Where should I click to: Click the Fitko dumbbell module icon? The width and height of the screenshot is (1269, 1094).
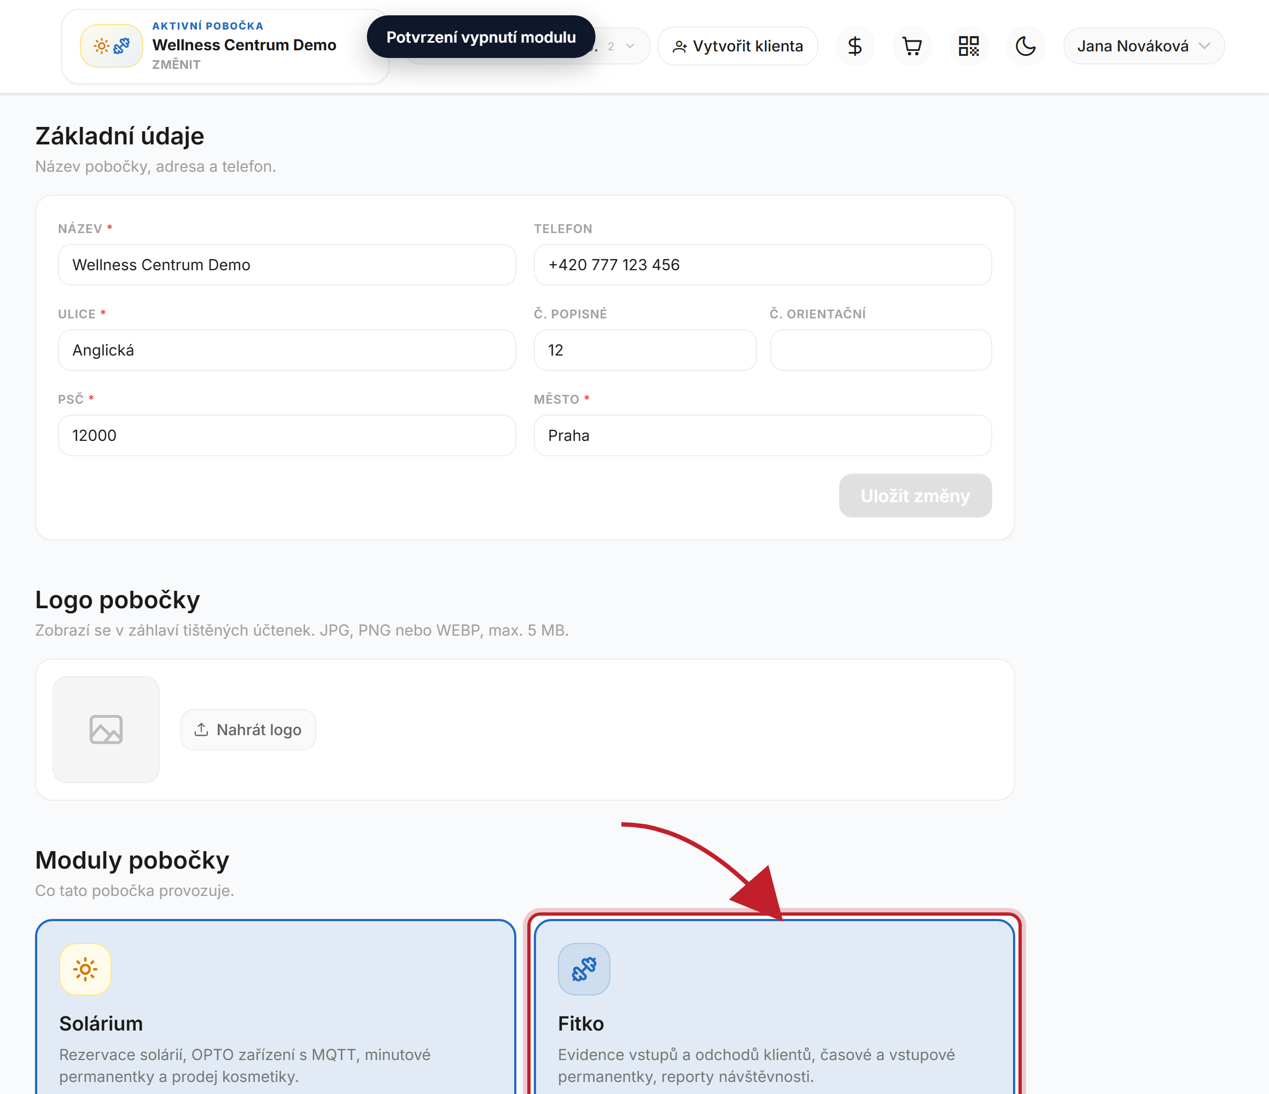584,969
